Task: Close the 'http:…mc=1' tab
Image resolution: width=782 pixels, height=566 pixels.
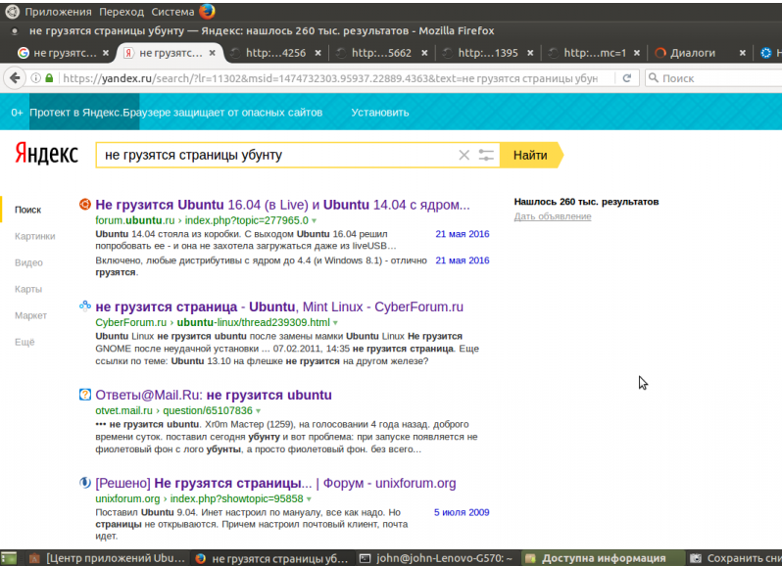Action: pos(636,52)
